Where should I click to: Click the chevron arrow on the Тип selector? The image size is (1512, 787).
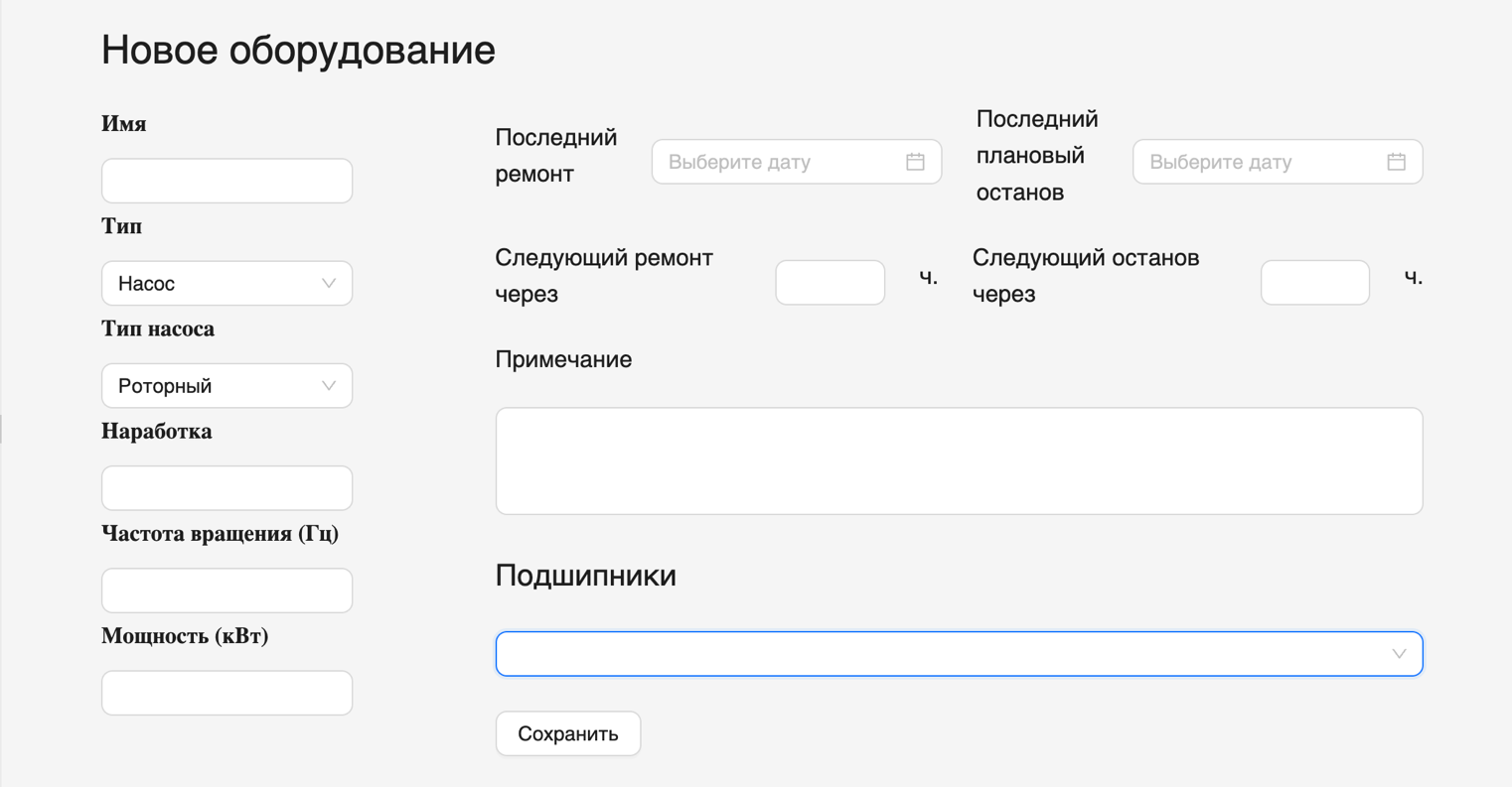pos(329,283)
